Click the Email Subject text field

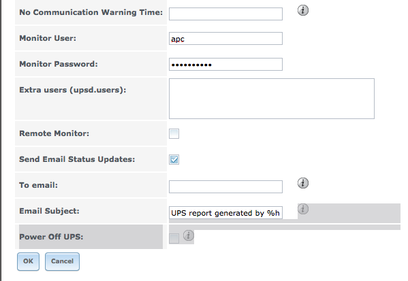pos(225,213)
